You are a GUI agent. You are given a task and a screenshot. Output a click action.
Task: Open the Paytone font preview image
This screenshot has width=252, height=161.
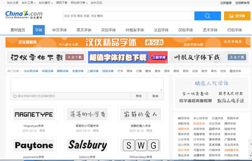33,146
